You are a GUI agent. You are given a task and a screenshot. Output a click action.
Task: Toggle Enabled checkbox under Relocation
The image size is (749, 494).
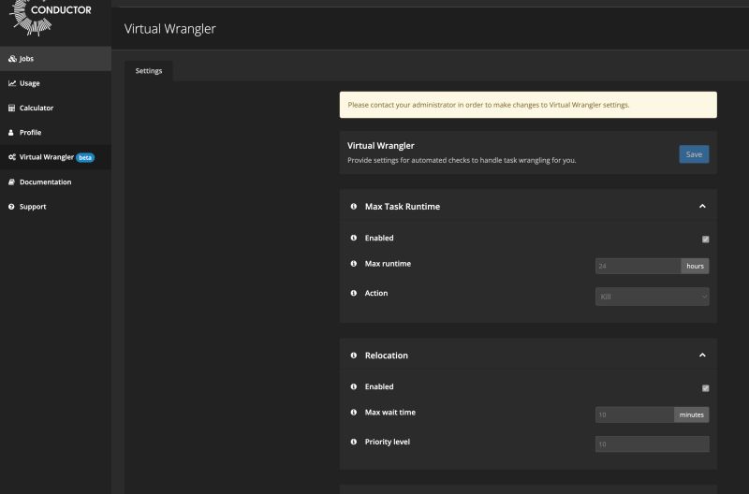[706, 388]
